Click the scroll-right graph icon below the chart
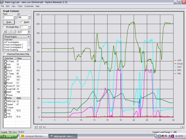This screenshot has width=186, height=139. pyautogui.click(x=40, y=127)
